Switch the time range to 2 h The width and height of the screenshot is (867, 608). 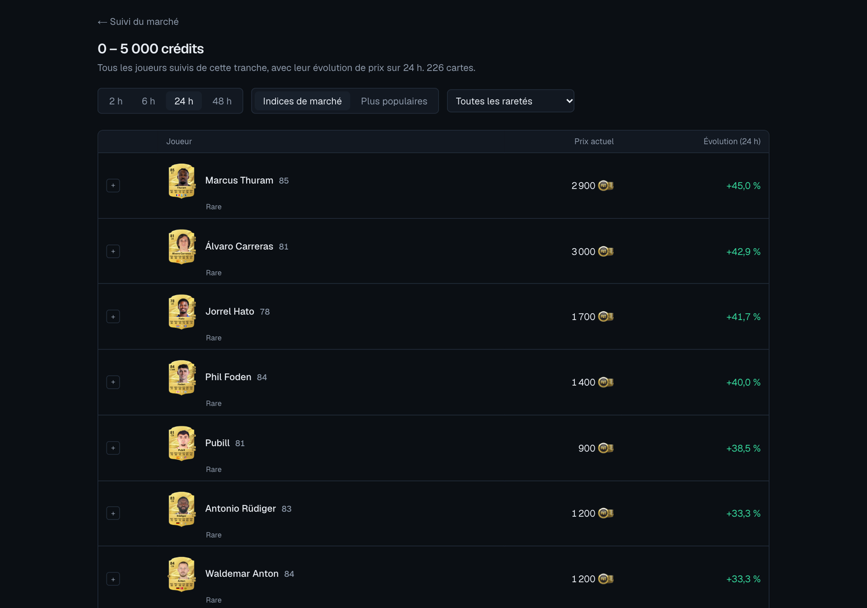click(116, 101)
